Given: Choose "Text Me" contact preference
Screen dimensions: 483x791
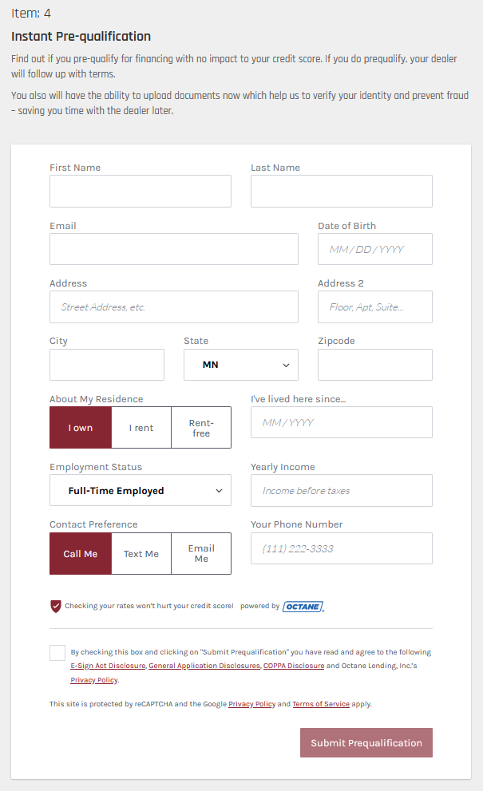Looking at the screenshot, I should click(141, 554).
